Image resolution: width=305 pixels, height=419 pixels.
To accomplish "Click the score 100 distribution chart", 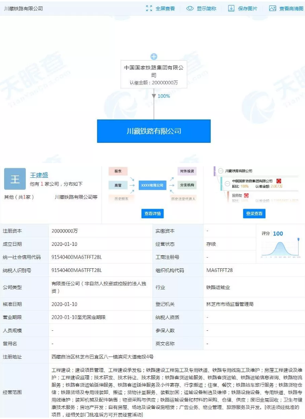I will (280, 248).
